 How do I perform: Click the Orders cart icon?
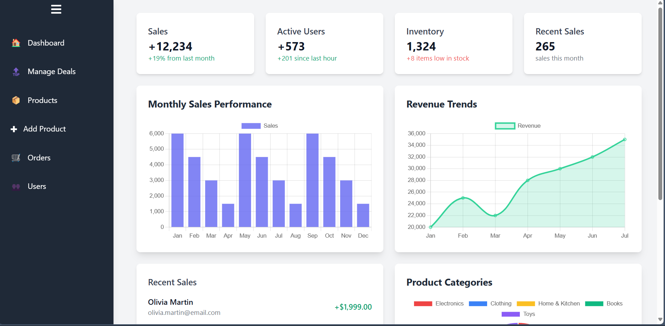tap(16, 158)
